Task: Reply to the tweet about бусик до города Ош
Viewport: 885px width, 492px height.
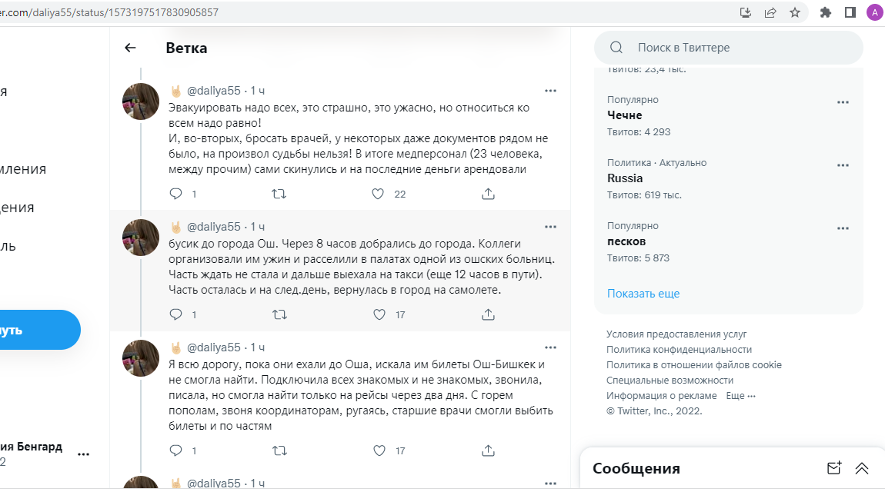Action: click(x=175, y=314)
